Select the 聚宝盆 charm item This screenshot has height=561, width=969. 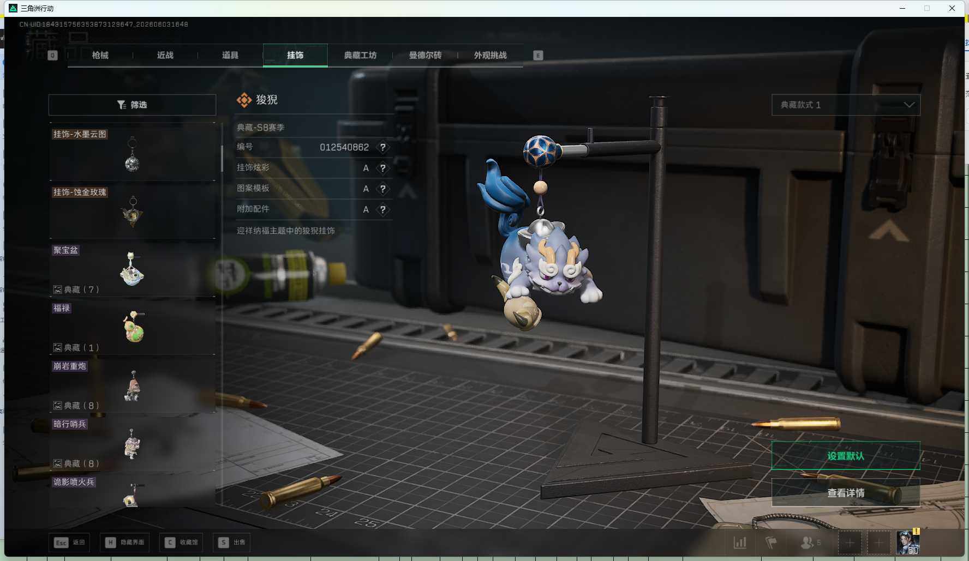tap(132, 269)
